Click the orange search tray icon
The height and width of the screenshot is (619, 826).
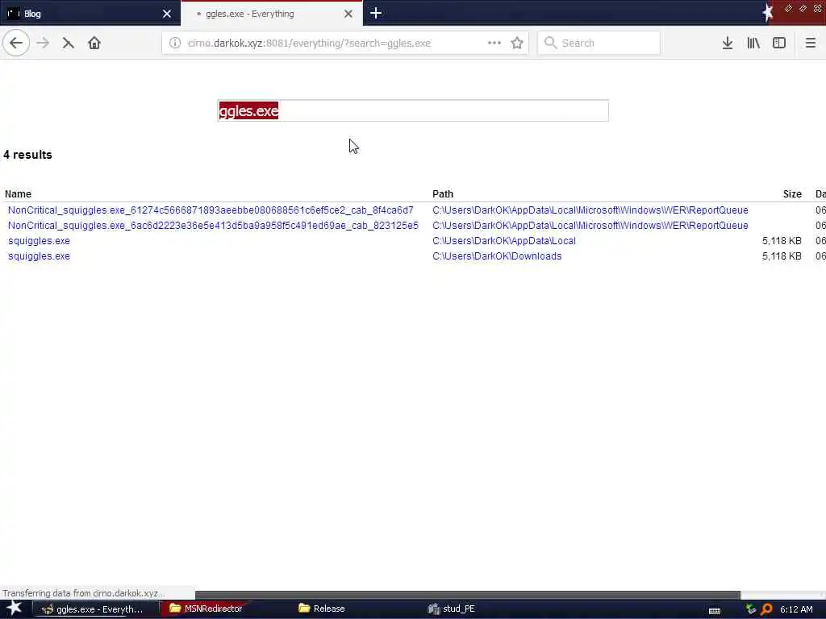pyautogui.click(x=766, y=609)
